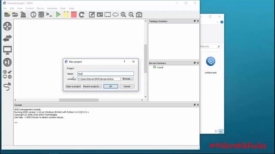
Task: Browse security devices in sidebar
Action: pos(7,62)
